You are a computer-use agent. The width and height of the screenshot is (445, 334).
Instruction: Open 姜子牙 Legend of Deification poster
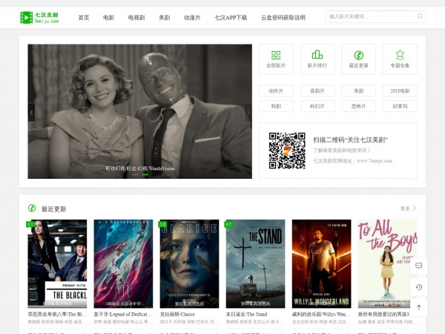coord(123,263)
